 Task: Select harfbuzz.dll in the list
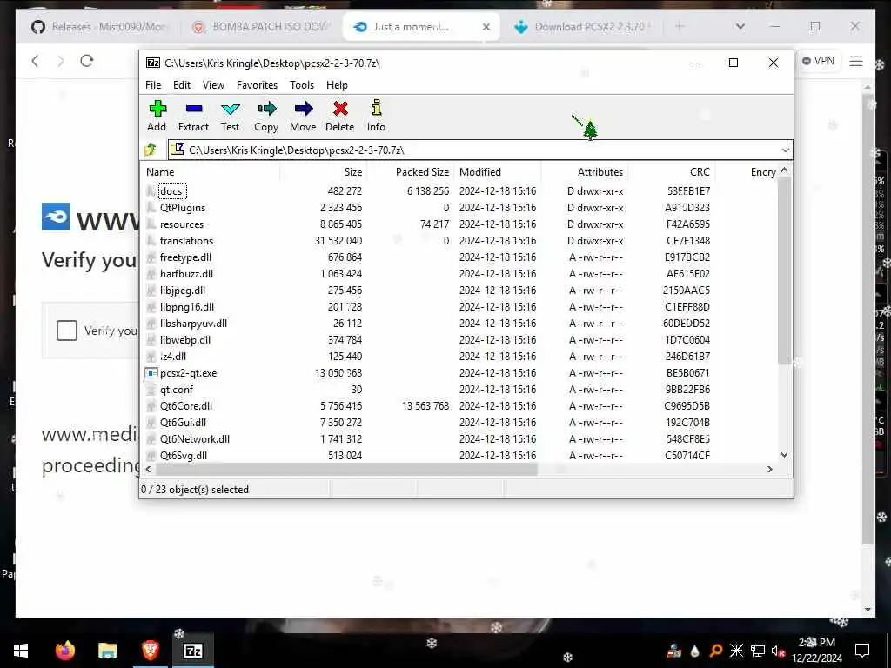click(x=186, y=274)
